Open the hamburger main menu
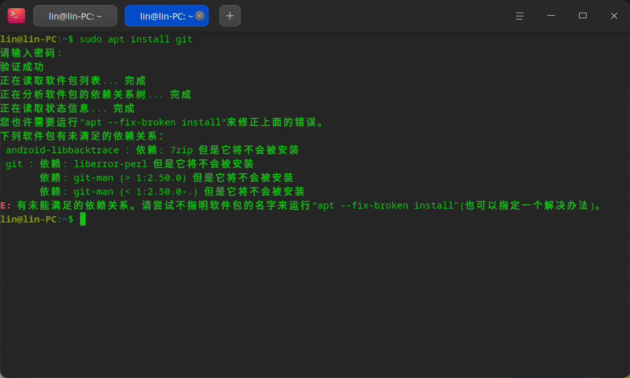This screenshot has width=630, height=378. point(520,16)
